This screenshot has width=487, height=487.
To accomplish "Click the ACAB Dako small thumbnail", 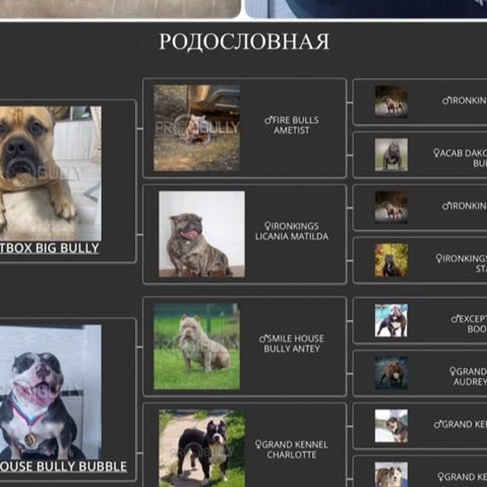I will pyautogui.click(x=391, y=154).
